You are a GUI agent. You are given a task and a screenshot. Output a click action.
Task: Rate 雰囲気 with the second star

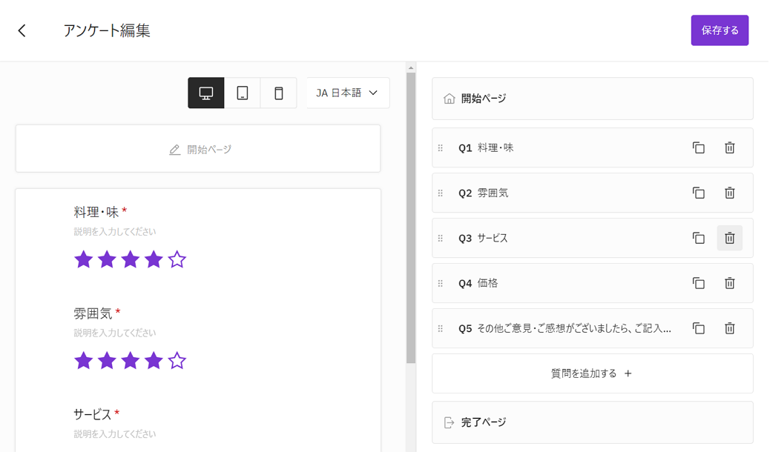(107, 360)
